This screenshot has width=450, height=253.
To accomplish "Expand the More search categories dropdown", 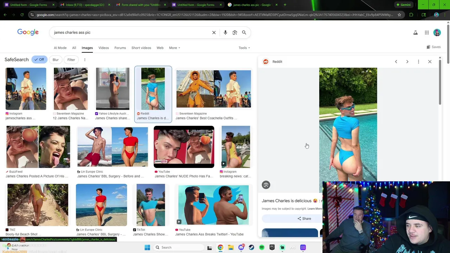I will coord(174,48).
